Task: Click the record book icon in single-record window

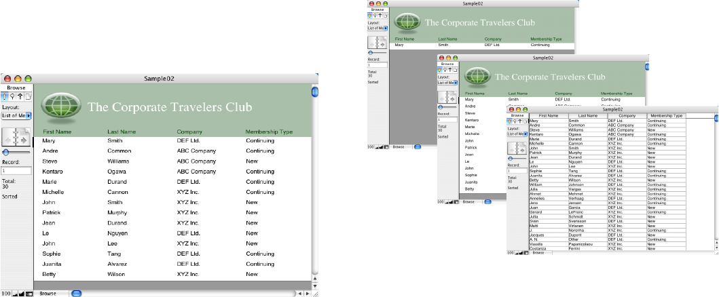Action: (377, 43)
